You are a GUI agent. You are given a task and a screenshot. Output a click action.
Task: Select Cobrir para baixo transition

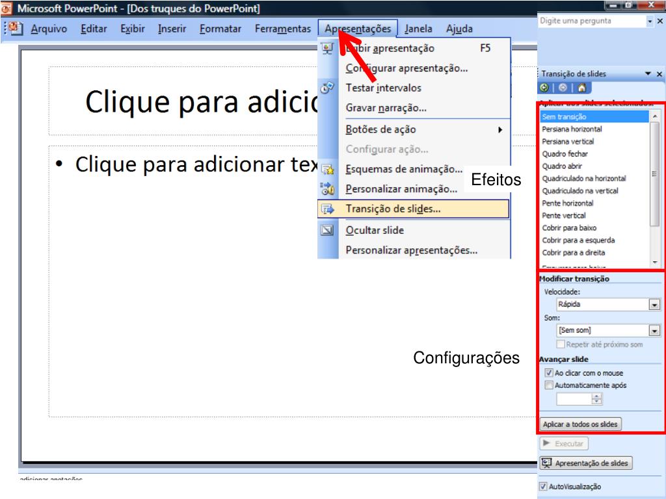[594, 227]
